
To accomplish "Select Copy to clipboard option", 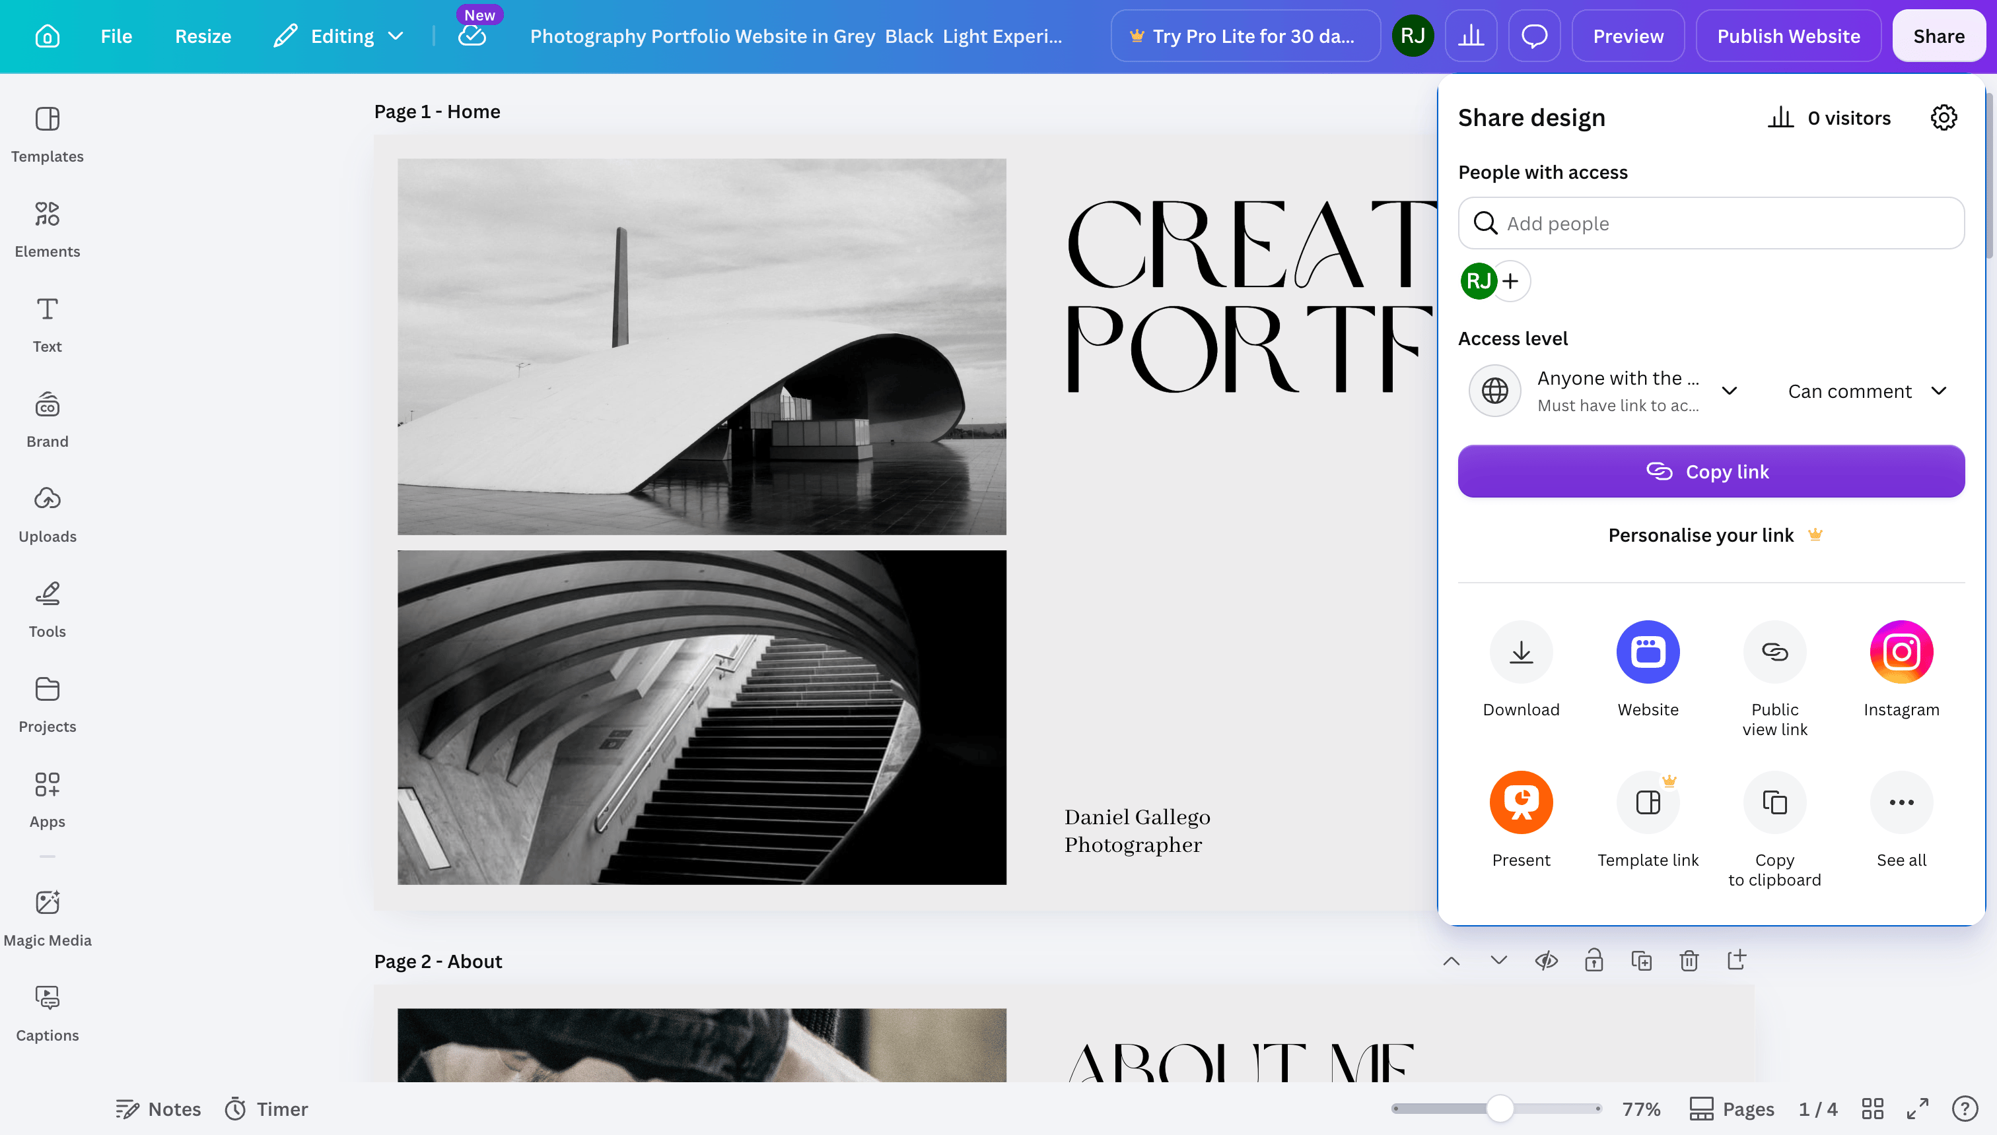I will click(x=1774, y=829).
